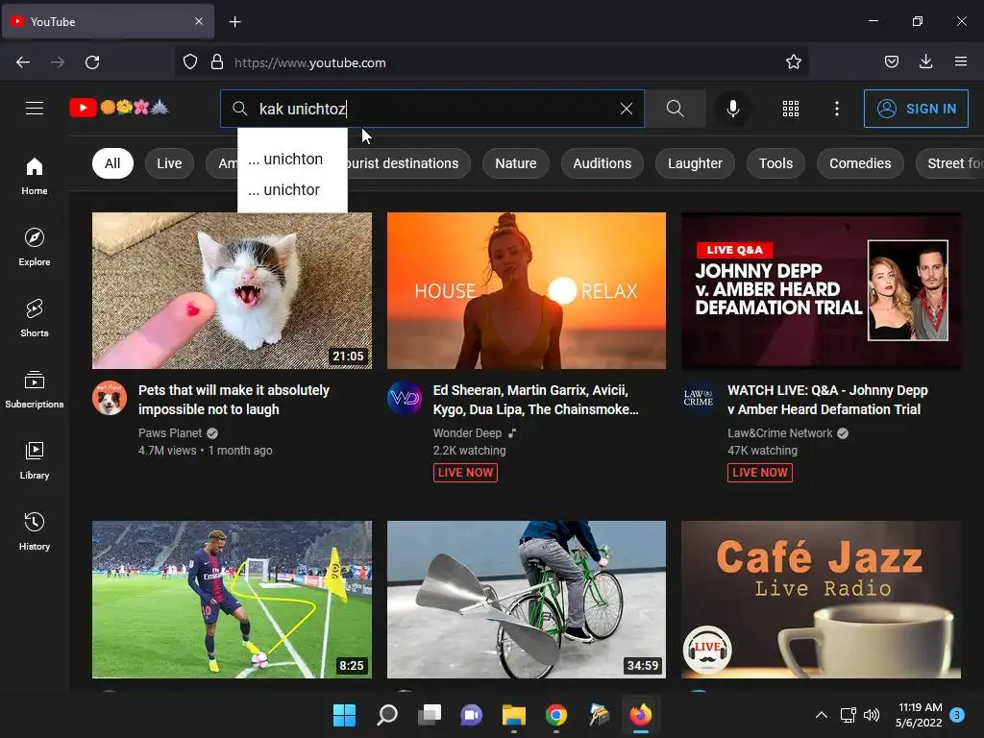This screenshot has width=984, height=738.
Task: Open the House Relax live thumbnail
Action: tap(527, 290)
